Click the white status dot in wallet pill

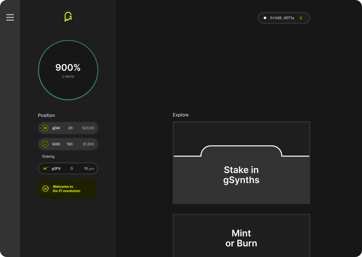click(x=265, y=18)
